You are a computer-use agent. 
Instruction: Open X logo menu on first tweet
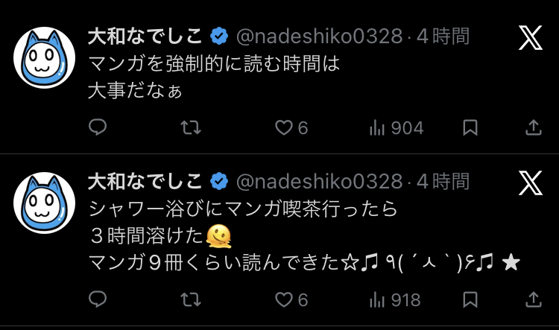click(530, 37)
